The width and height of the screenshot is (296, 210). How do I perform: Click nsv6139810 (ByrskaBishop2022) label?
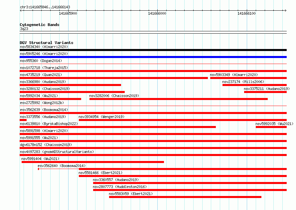[x=49, y=124]
